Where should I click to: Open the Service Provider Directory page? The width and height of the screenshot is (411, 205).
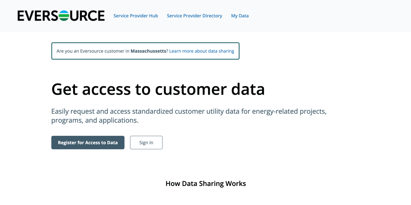(x=194, y=16)
